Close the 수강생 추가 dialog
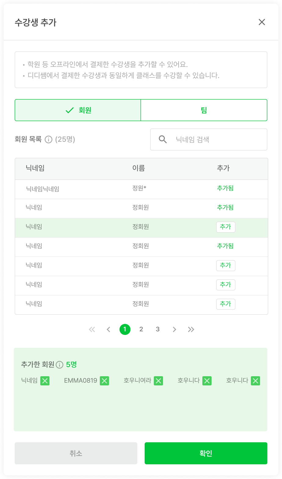Image resolution: width=282 pixels, height=479 pixels. (x=262, y=22)
